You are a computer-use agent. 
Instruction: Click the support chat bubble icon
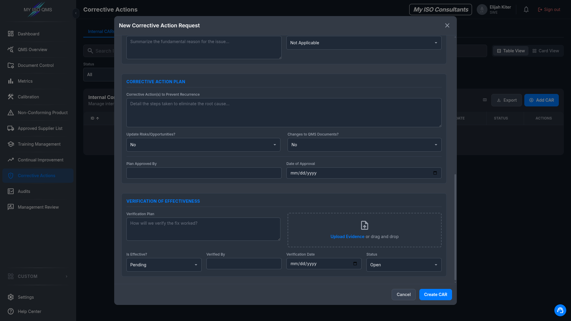point(560,310)
